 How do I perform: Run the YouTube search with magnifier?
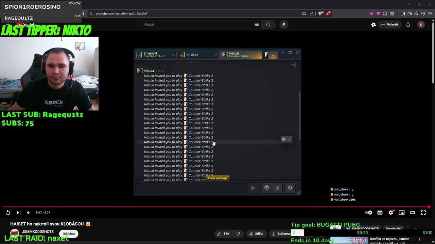[x=268, y=24]
